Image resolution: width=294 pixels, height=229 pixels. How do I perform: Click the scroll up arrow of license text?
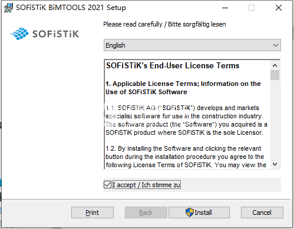[x=275, y=65]
